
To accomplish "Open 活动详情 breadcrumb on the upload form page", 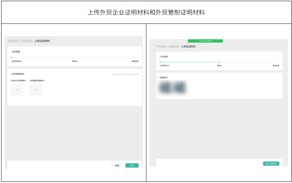I will [26, 41].
